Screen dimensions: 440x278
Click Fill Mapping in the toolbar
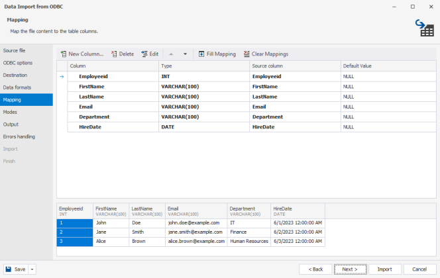click(x=217, y=54)
